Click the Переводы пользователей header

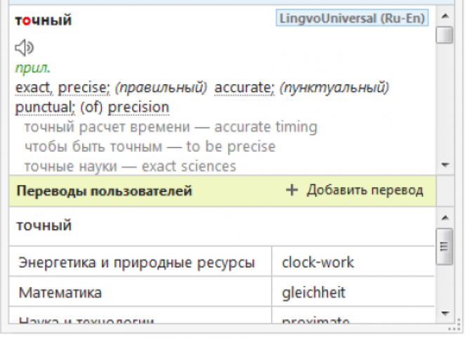[104, 191]
